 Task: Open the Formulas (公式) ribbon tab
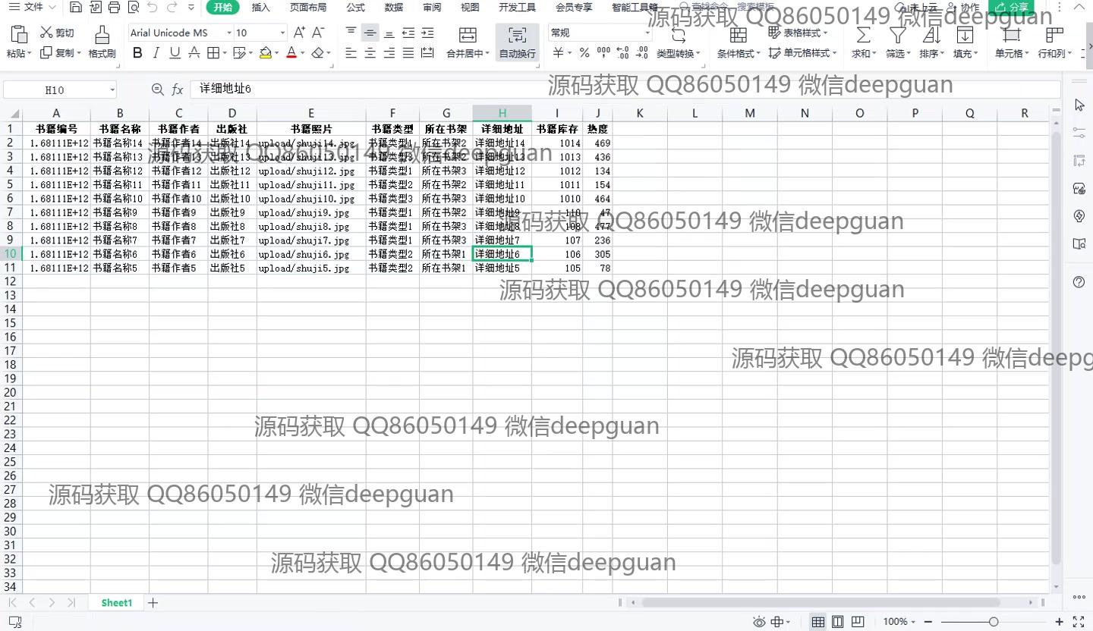tap(355, 8)
